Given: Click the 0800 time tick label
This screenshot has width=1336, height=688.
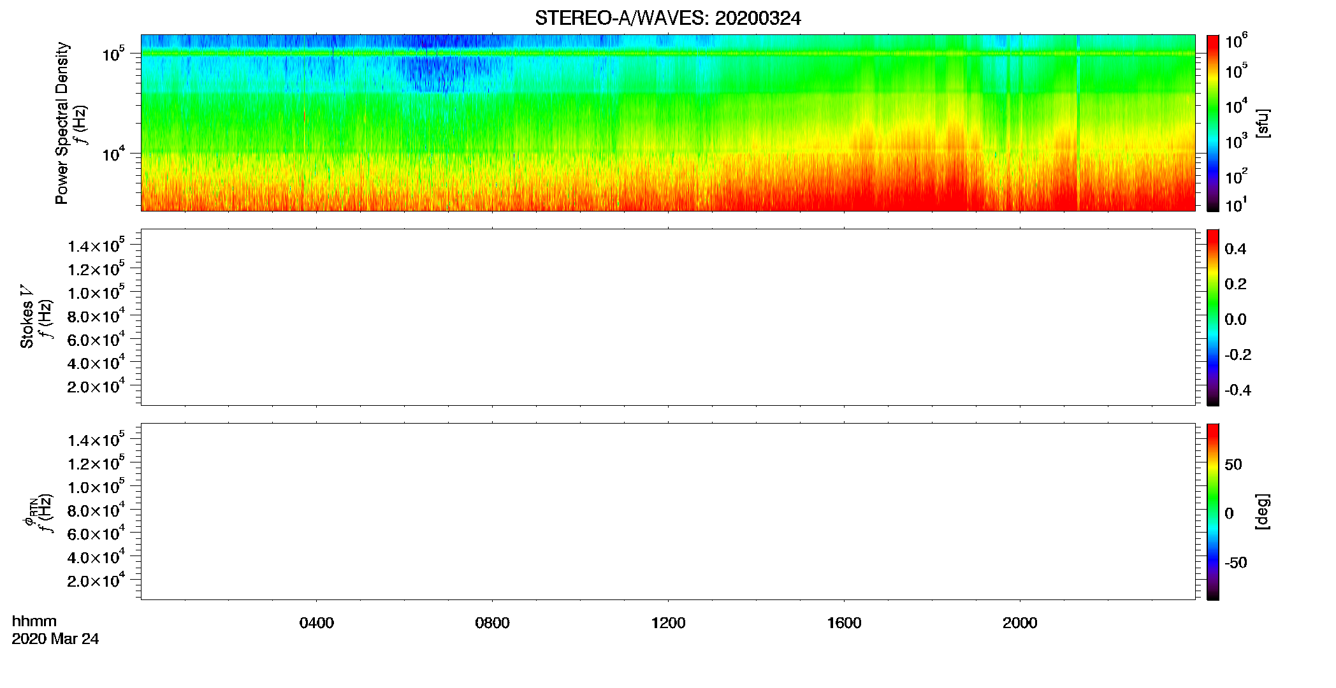Looking at the screenshot, I should [493, 623].
